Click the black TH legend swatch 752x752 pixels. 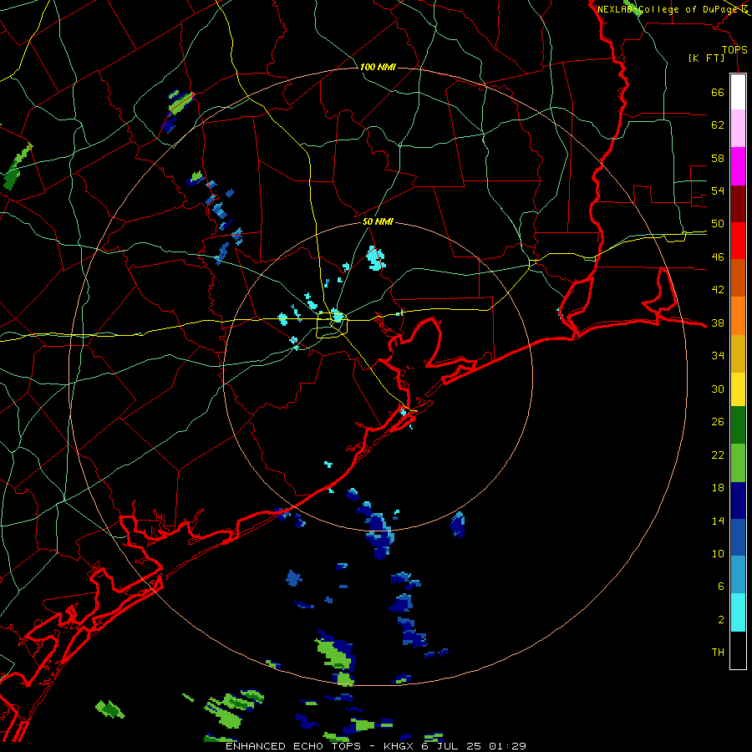click(738, 650)
